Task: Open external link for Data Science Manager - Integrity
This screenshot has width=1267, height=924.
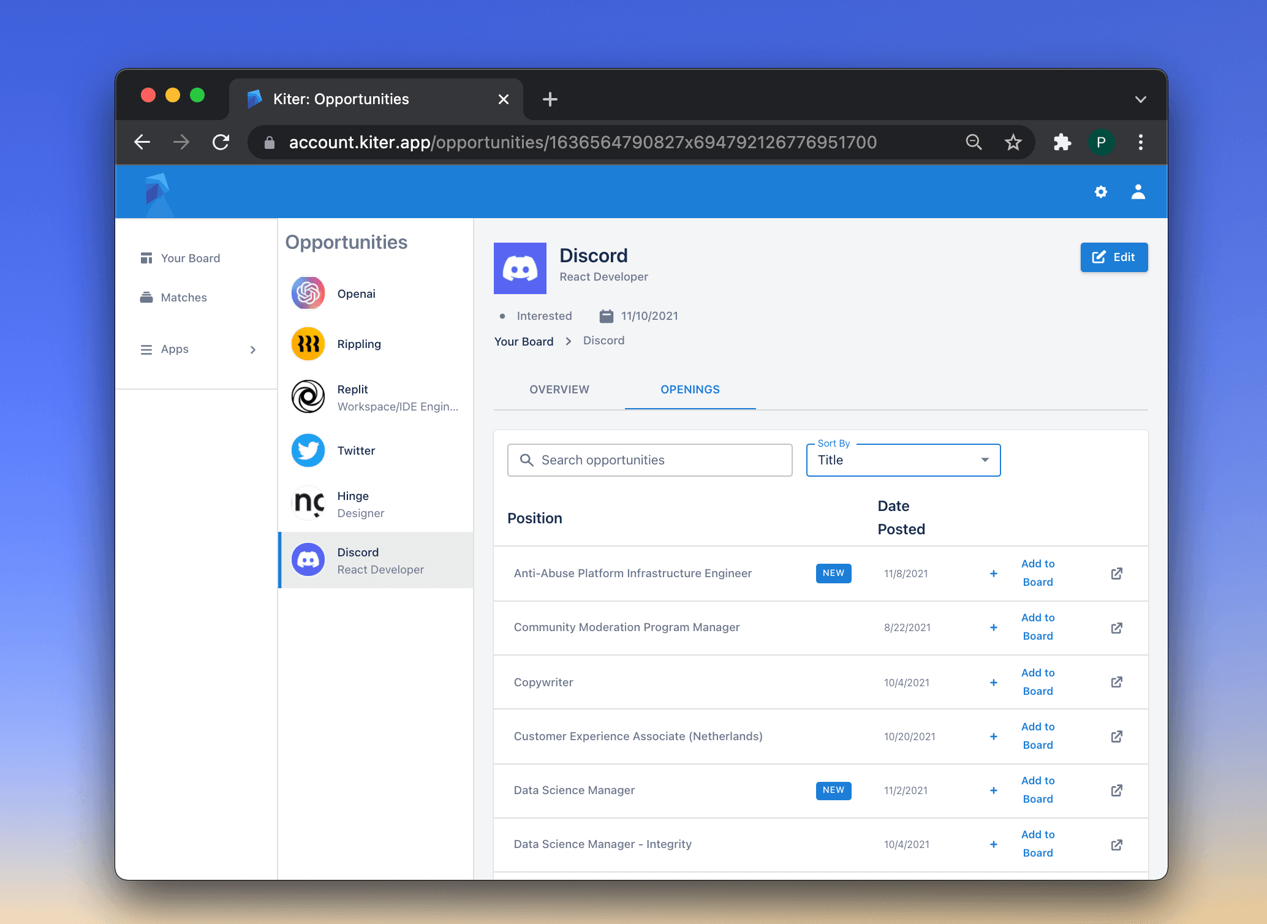Action: (x=1116, y=845)
